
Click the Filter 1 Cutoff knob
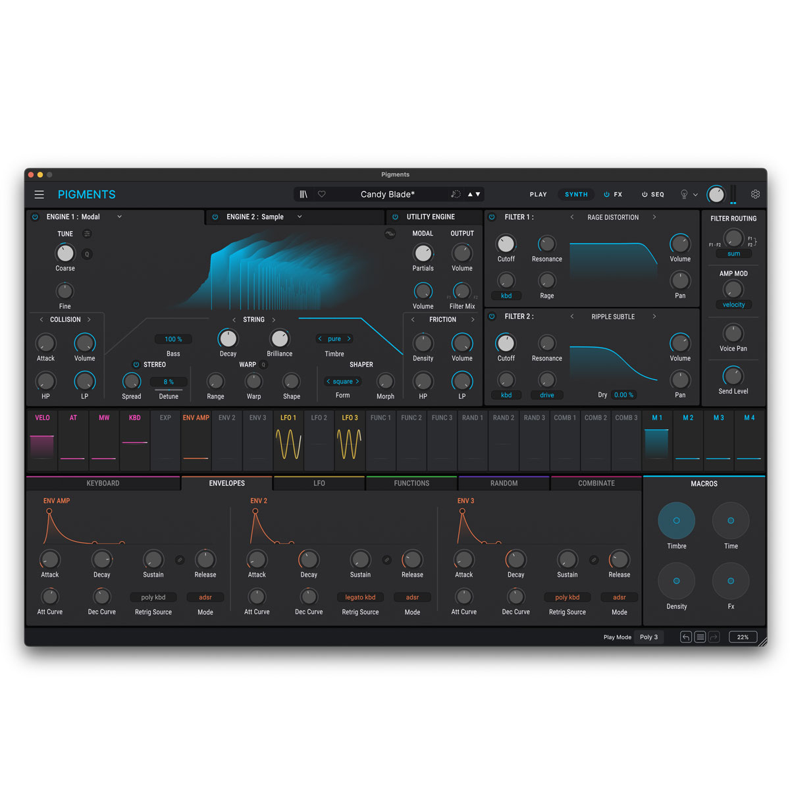click(x=506, y=244)
